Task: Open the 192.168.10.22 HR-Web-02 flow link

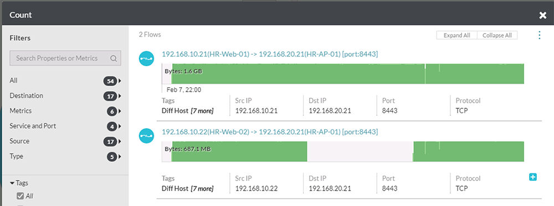Action: point(270,132)
